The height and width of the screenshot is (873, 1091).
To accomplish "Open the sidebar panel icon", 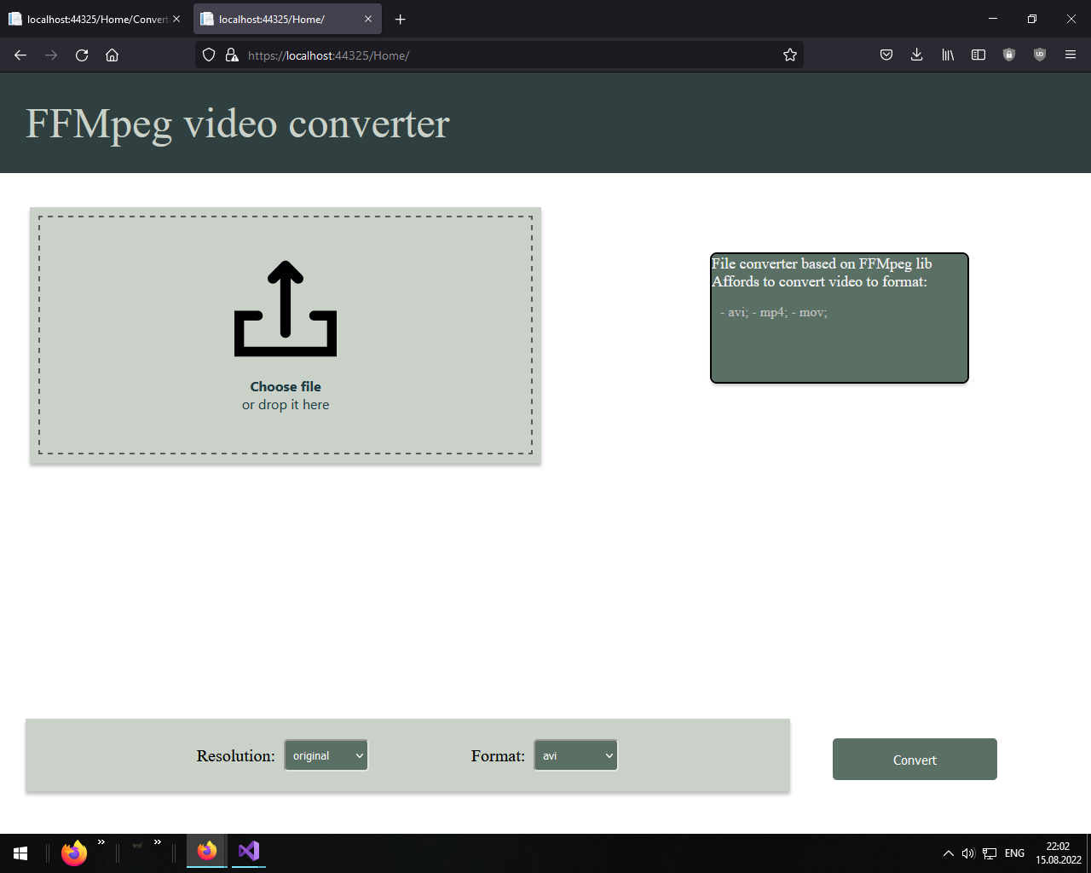I will pyautogui.click(x=978, y=55).
